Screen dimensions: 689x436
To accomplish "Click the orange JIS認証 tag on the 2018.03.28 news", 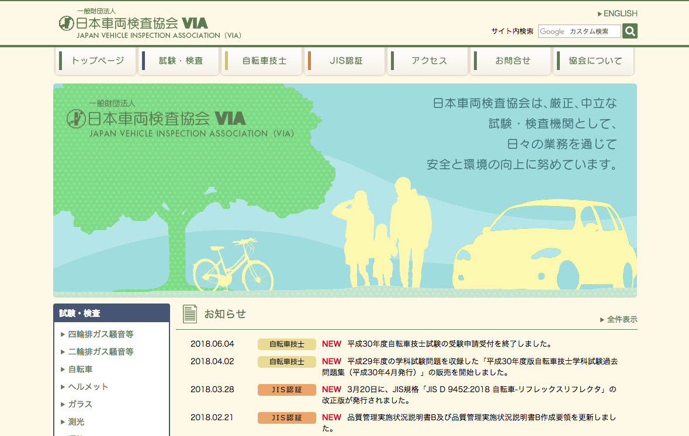I will [x=286, y=389].
